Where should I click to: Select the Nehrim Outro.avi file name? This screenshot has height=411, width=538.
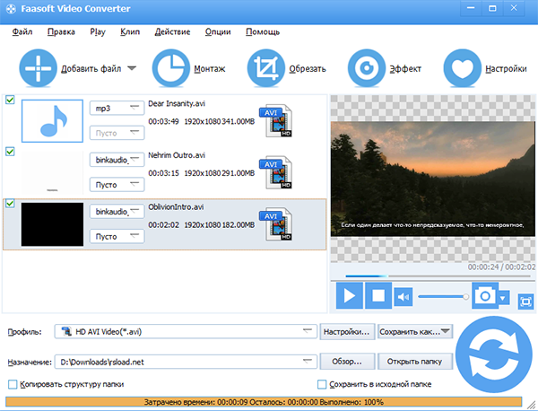pyautogui.click(x=177, y=155)
